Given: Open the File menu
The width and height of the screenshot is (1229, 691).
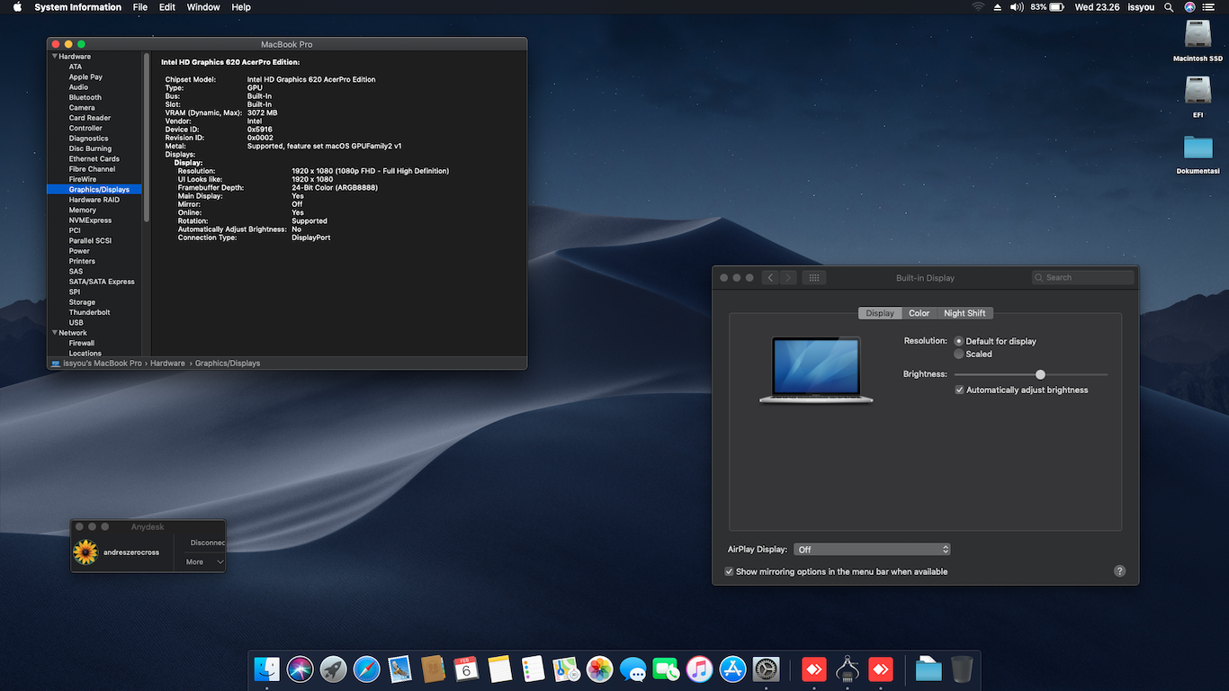Looking at the screenshot, I should tap(140, 7).
